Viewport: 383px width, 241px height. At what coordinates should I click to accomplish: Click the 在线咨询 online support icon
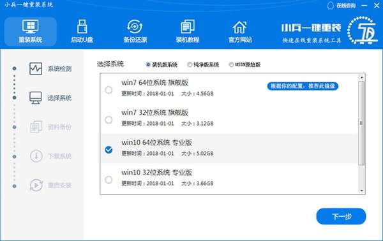pyautogui.click(x=331, y=5)
